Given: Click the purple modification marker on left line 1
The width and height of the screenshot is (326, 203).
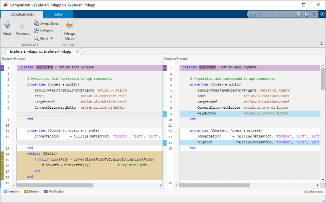Looking at the screenshot, I should [2, 68].
